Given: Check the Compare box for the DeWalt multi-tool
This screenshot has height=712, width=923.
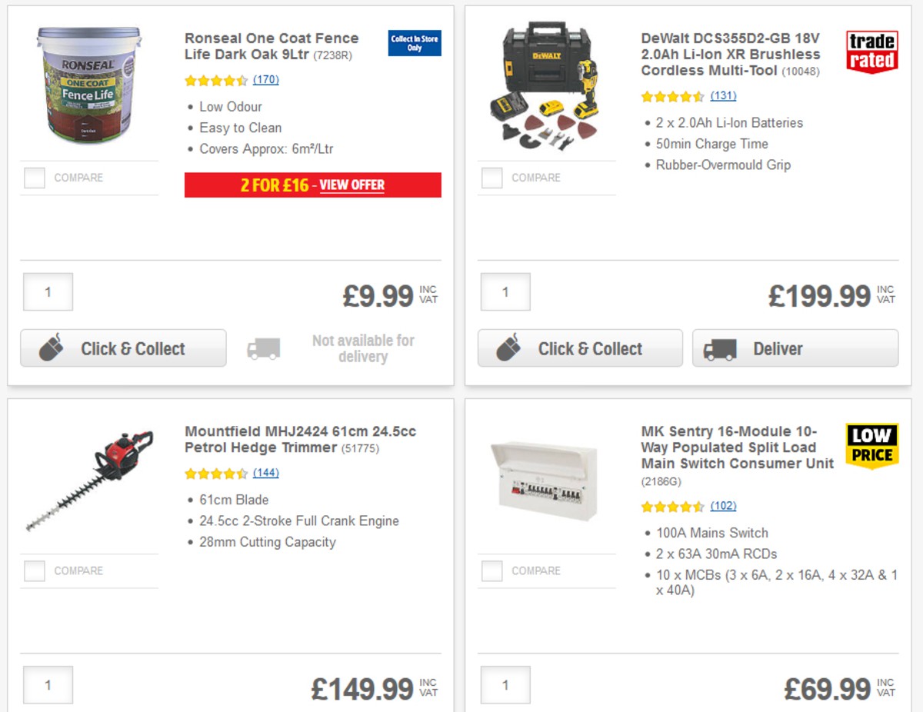Looking at the screenshot, I should pos(491,178).
